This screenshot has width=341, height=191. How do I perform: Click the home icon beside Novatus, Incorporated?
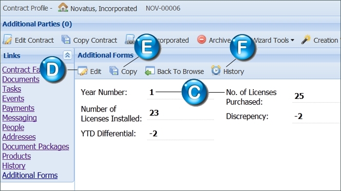63,8
